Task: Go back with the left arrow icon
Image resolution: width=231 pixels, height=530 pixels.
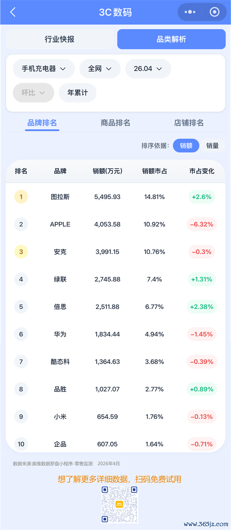Action: point(13,12)
